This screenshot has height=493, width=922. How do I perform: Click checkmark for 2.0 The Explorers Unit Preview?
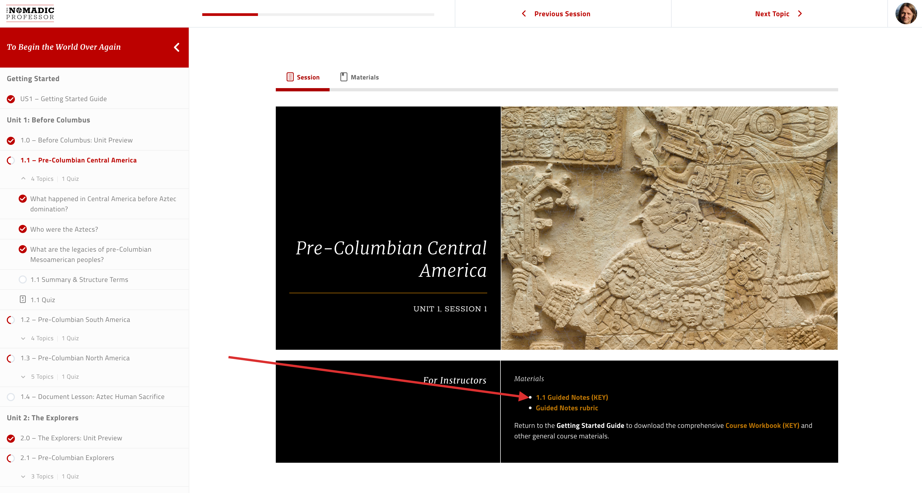[11, 438]
